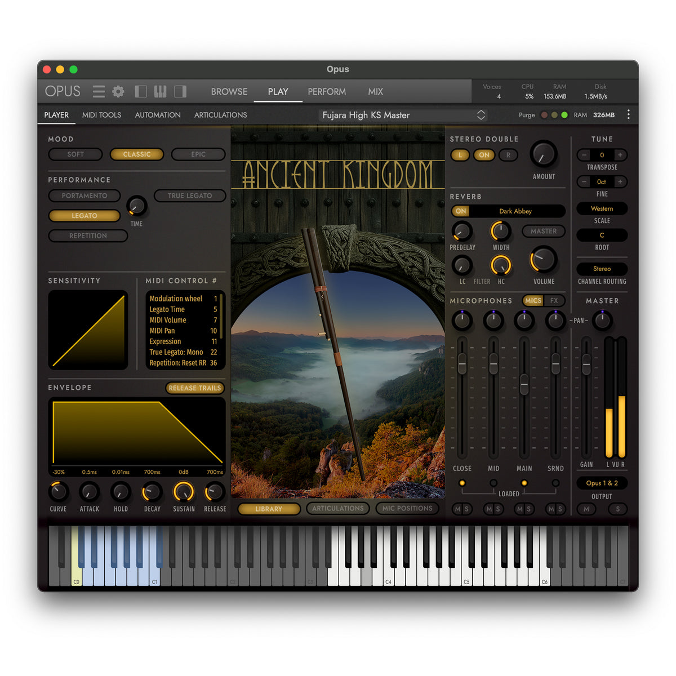Decrease Transpose with the minus button
This screenshot has width=676, height=676.
[584, 155]
